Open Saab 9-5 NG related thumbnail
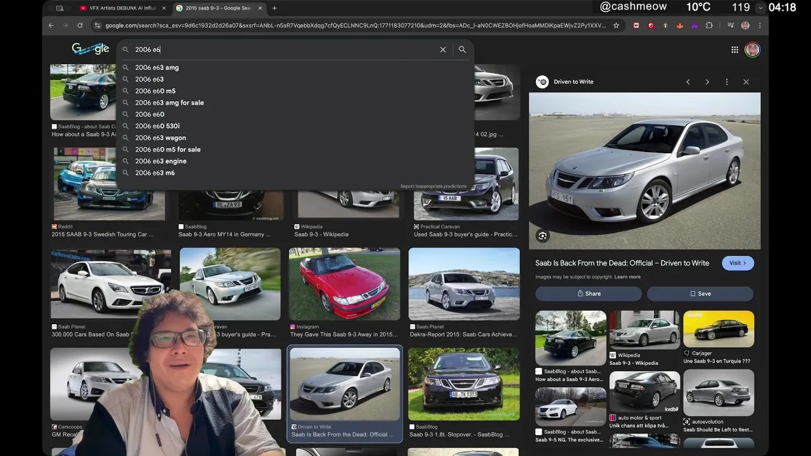The width and height of the screenshot is (811, 456). tap(570, 406)
